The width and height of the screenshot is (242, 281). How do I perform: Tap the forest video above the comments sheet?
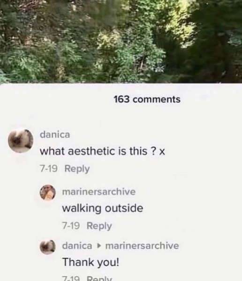(121, 41)
